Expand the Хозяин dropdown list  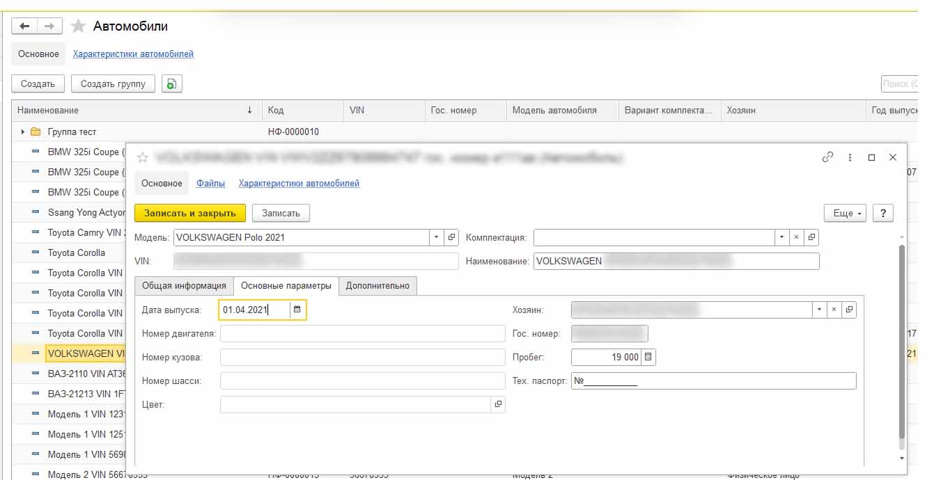pos(819,310)
